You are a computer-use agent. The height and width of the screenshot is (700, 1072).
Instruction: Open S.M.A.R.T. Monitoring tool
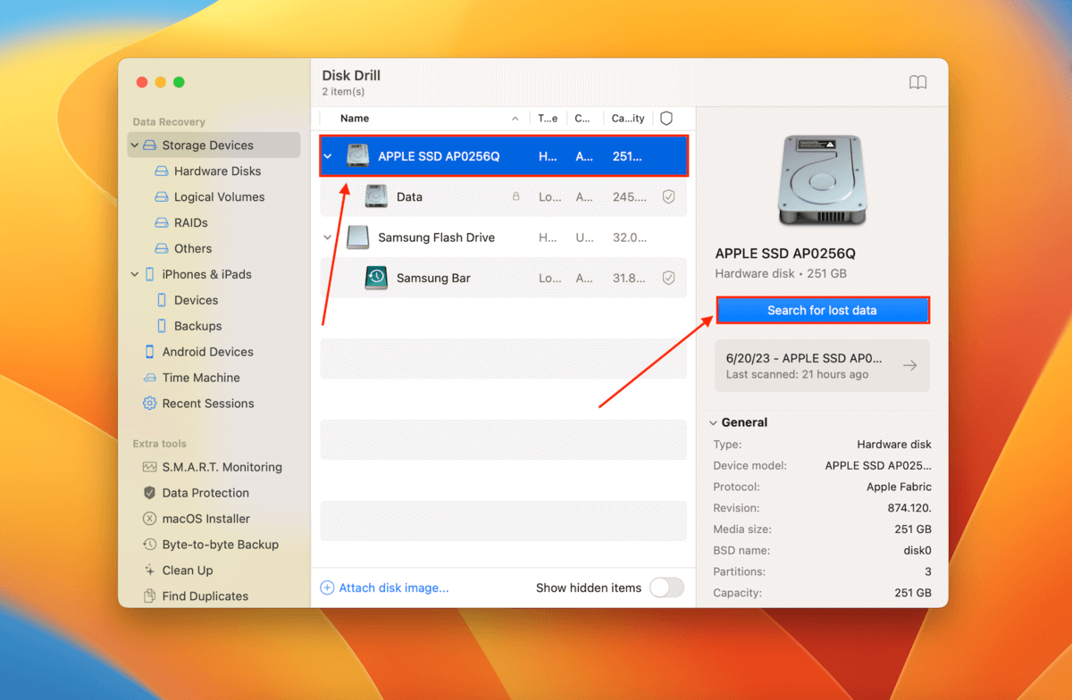coord(222,468)
